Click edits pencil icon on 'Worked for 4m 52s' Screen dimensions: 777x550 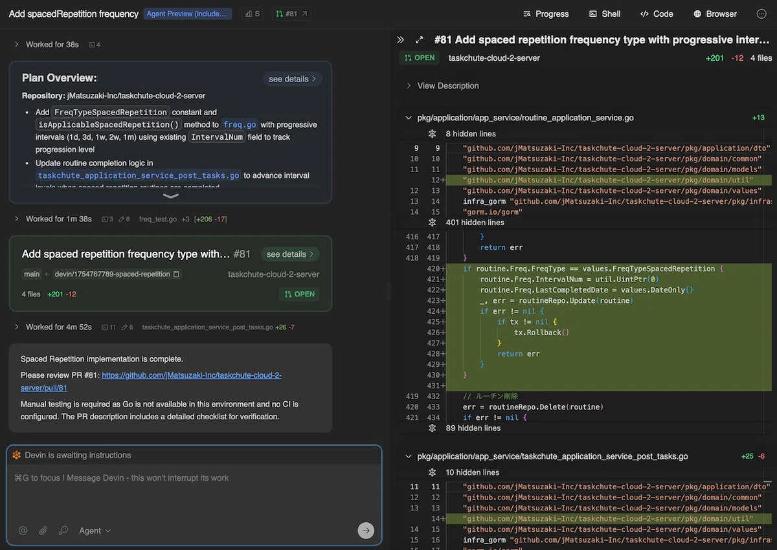click(x=127, y=327)
